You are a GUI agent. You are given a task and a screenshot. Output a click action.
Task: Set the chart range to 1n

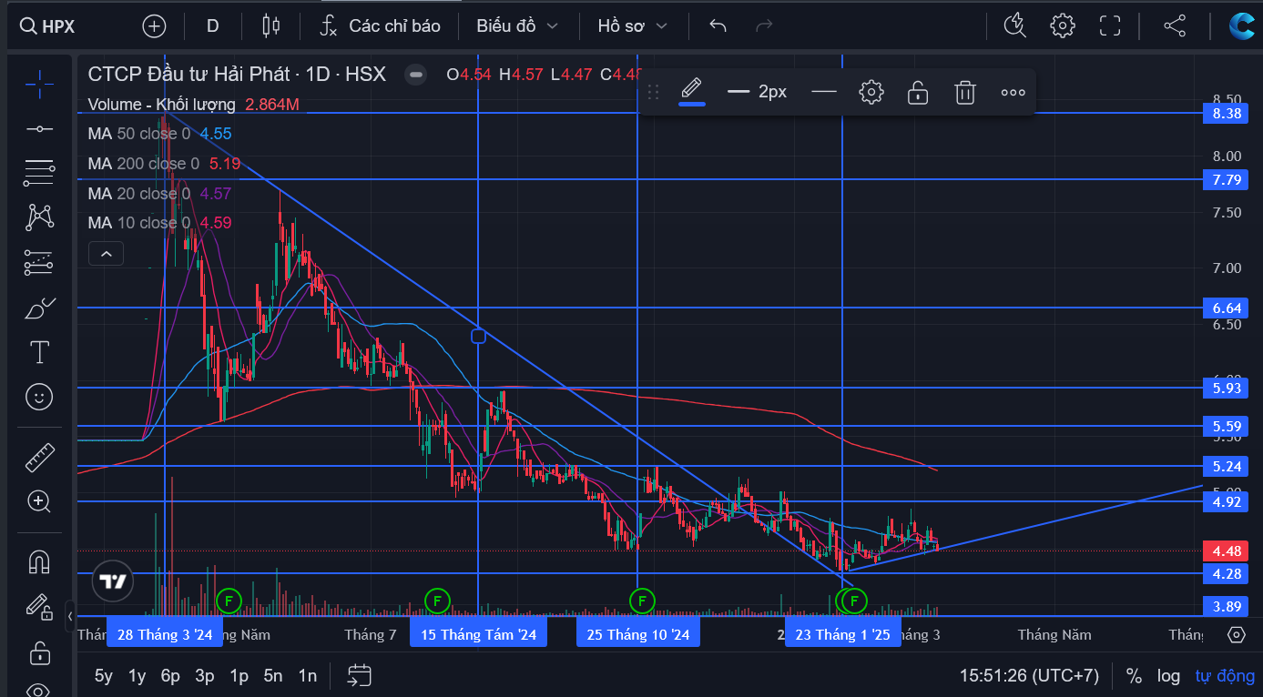[308, 676]
